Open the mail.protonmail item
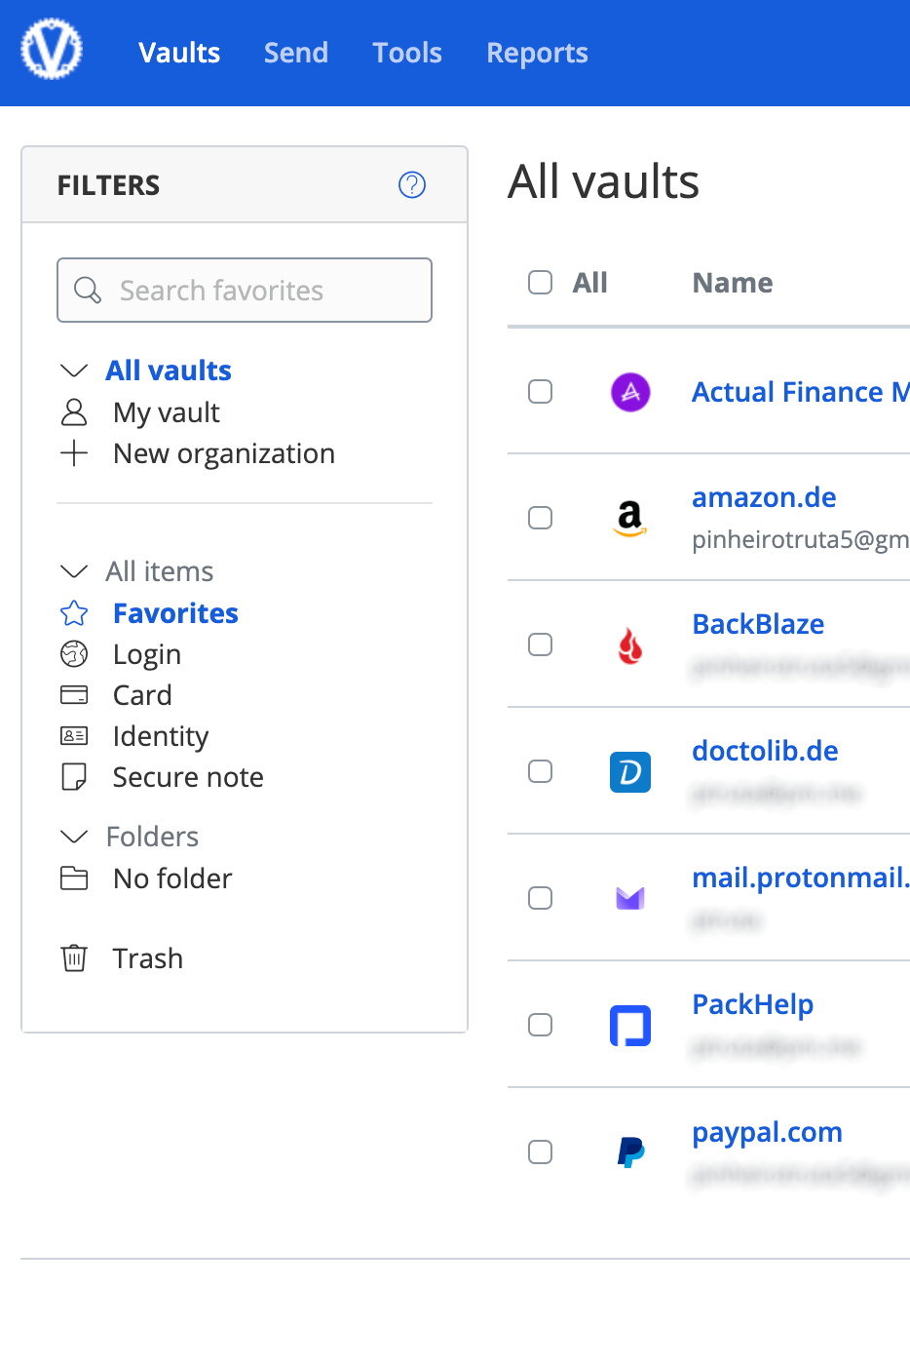 point(800,878)
